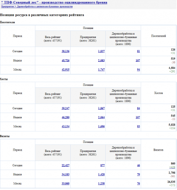This screenshot has height=190, width=177.
Task: Click rank 2,064 in Хосты week row
Action: (102, 117)
